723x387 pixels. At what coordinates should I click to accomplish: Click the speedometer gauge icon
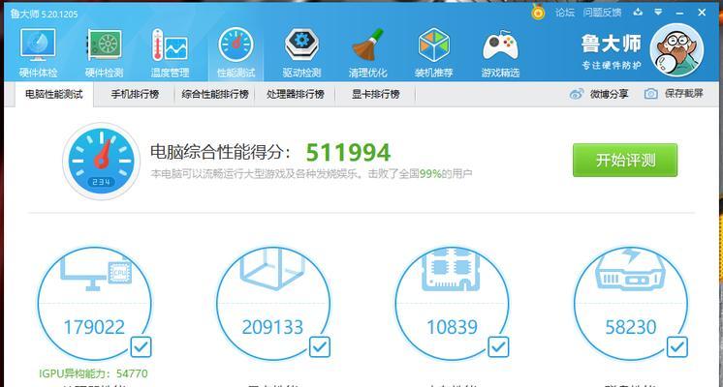click(x=102, y=161)
